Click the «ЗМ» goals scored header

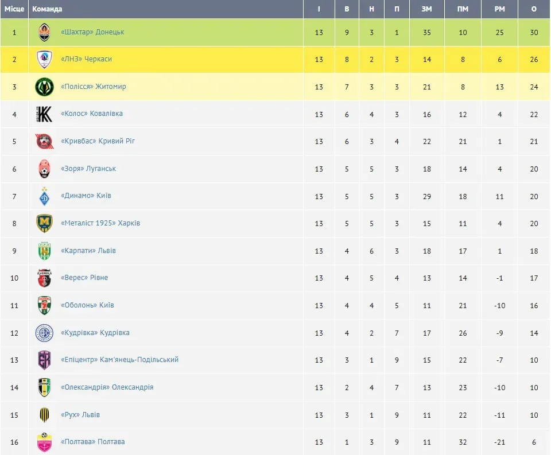426,9
